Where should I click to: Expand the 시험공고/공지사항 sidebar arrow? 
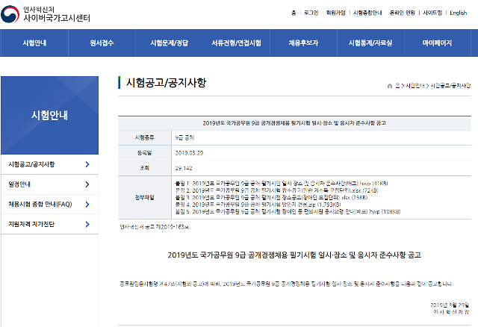coord(87,163)
